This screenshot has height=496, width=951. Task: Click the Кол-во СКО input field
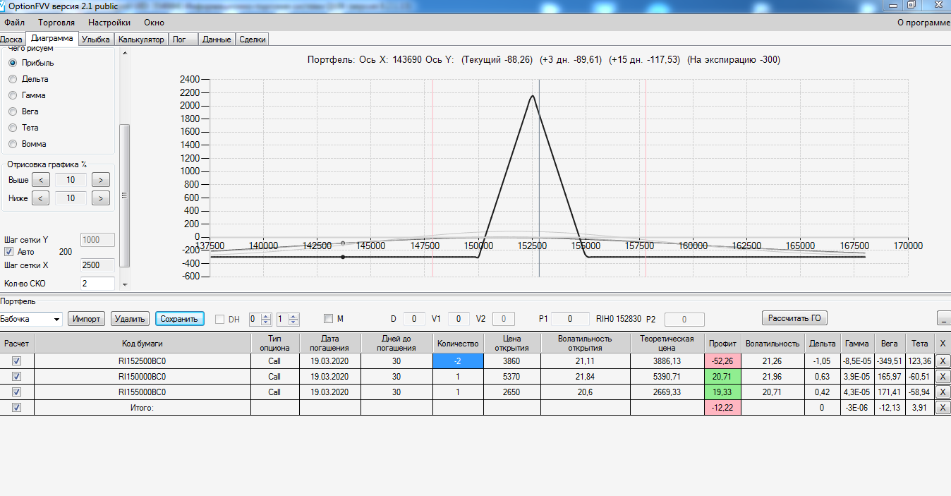coord(98,284)
